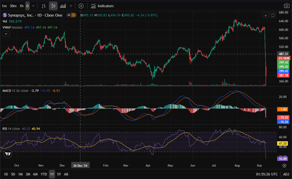
Task: Select the candlestick chart style icon
Action: point(53,6)
